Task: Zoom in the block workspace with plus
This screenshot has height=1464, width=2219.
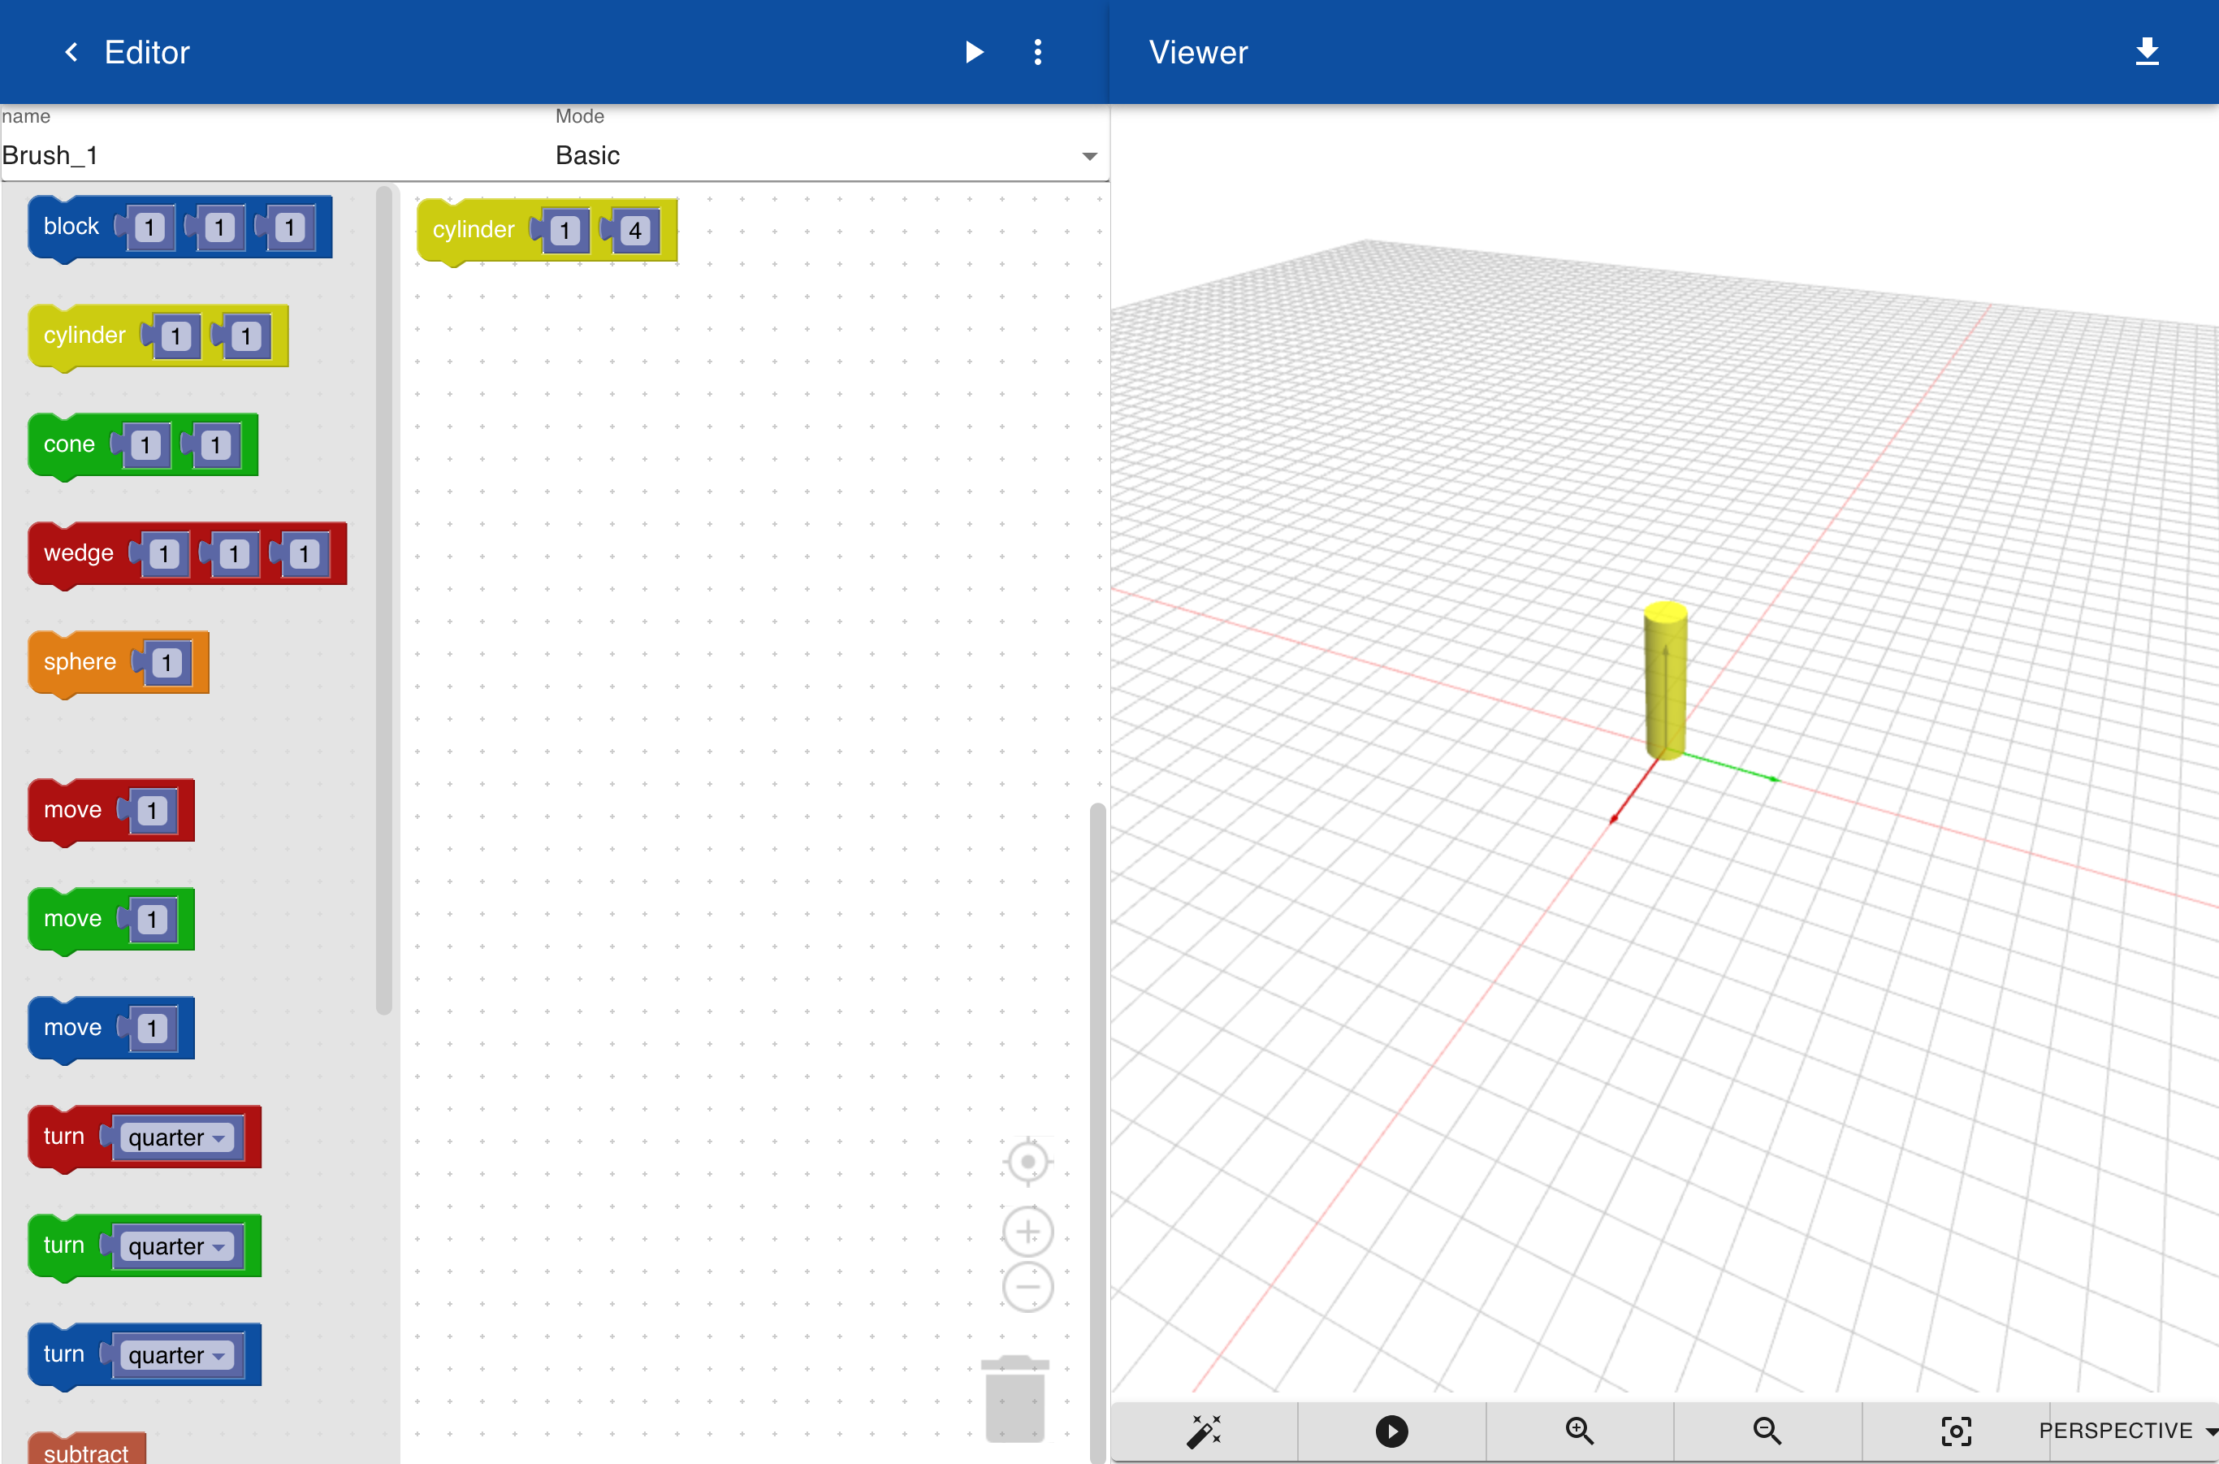Action: click(1027, 1232)
